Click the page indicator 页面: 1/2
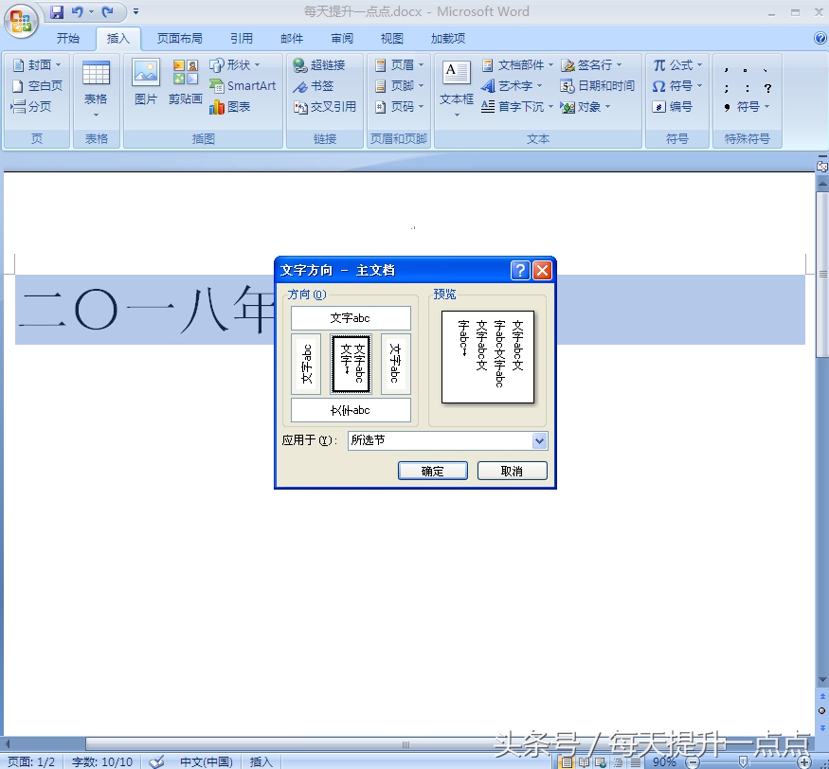This screenshot has height=769, width=829. click(31, 761)
